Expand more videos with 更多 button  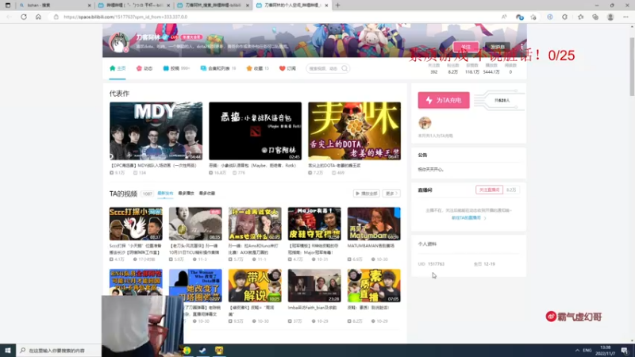391,194
